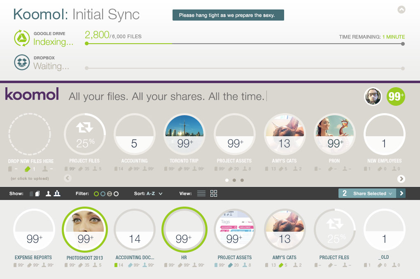Select the white filter circle
Viewport: 420px width, 279px height.
[x=116, y=194]
